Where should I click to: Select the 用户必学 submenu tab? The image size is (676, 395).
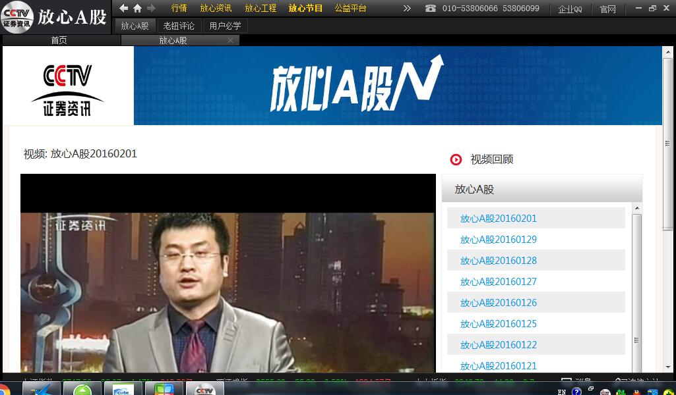tap(225, 26)
